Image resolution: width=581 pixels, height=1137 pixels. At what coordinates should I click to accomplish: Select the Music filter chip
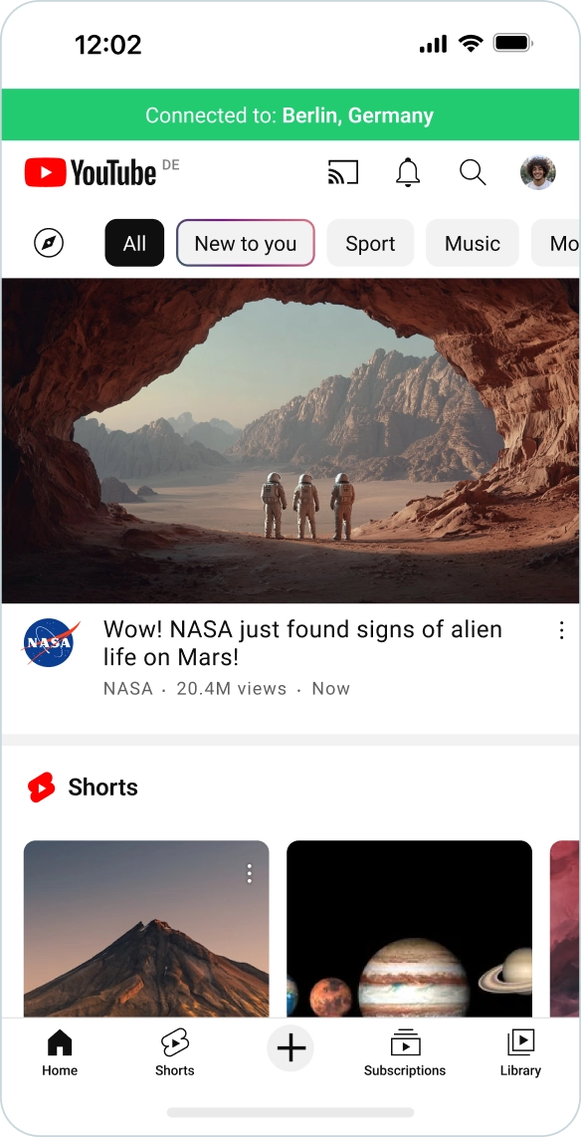(473, 243)
